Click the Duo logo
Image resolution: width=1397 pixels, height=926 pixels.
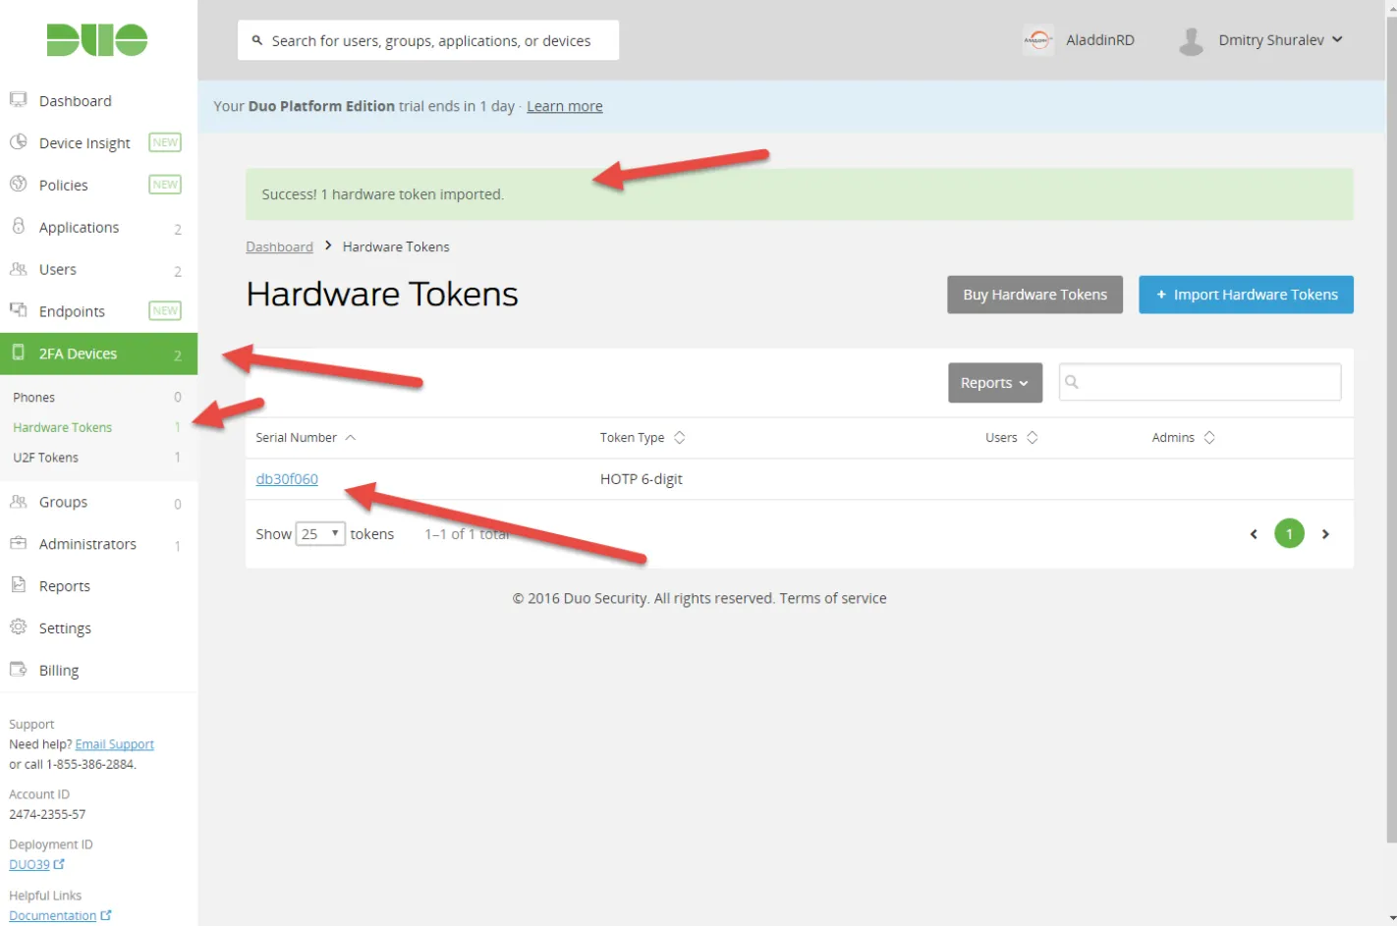(97, 40)
